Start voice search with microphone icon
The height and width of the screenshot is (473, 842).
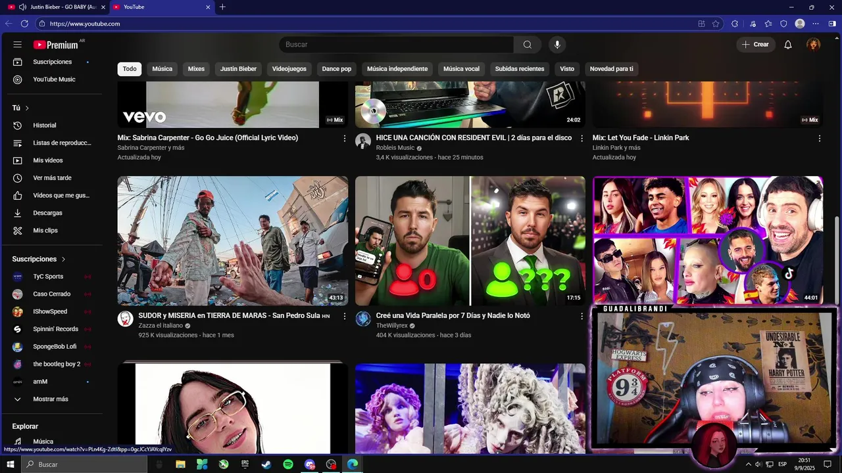pos(557,45)
